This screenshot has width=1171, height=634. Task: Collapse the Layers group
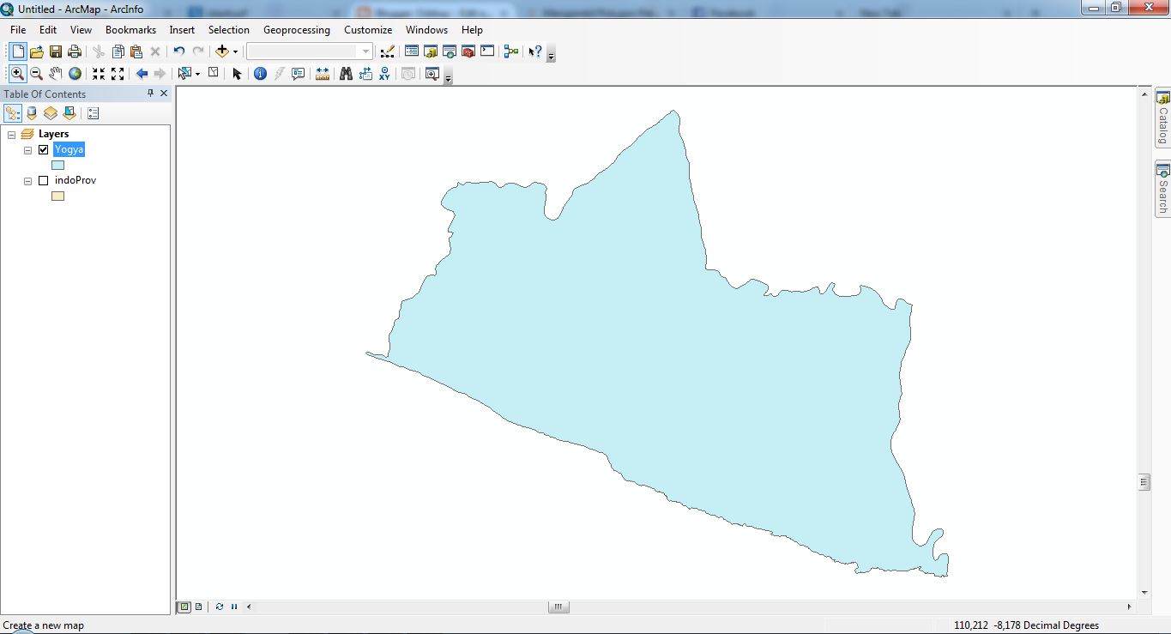coord(11,134)
